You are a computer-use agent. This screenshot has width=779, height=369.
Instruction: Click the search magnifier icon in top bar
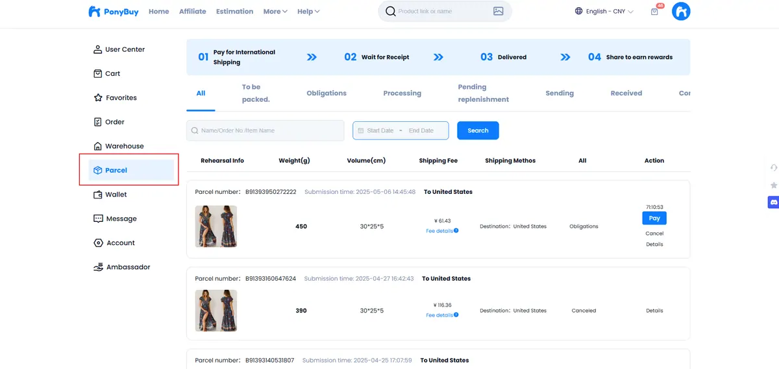tap(391, 11)
